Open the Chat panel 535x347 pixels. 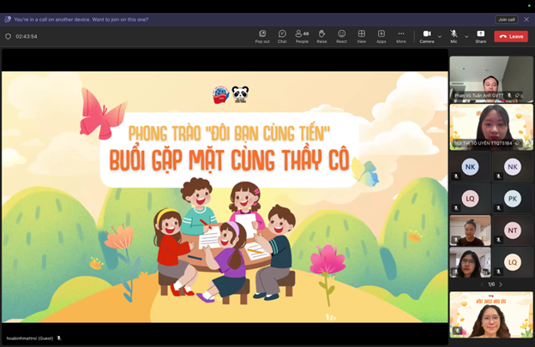tap(282, 35)
